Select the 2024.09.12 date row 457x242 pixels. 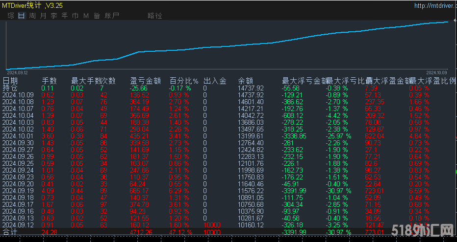18,225
